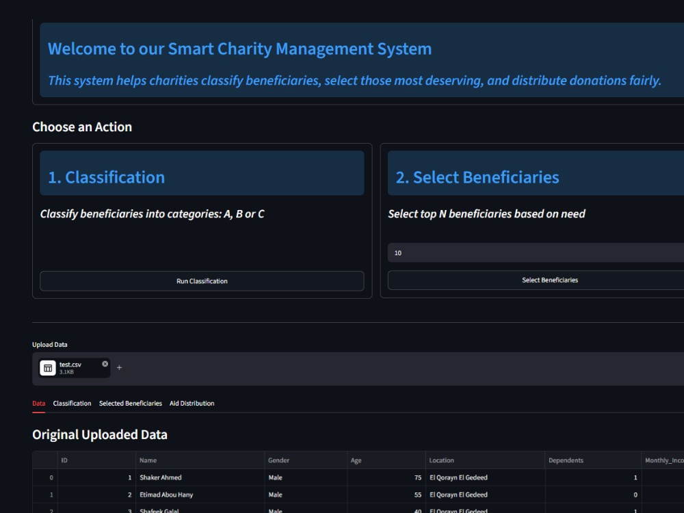This screenshot has height=513, width=684.
Task: Click the Monthly_Income column header
Action: click(663, 460)
